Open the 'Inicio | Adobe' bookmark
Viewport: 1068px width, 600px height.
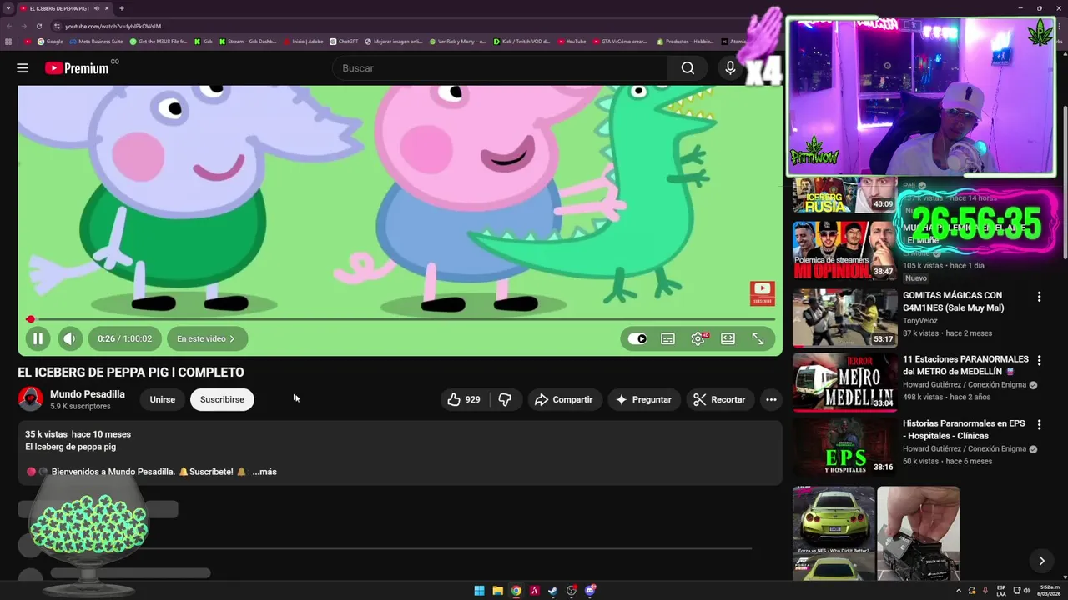click(x=304, y=41)
